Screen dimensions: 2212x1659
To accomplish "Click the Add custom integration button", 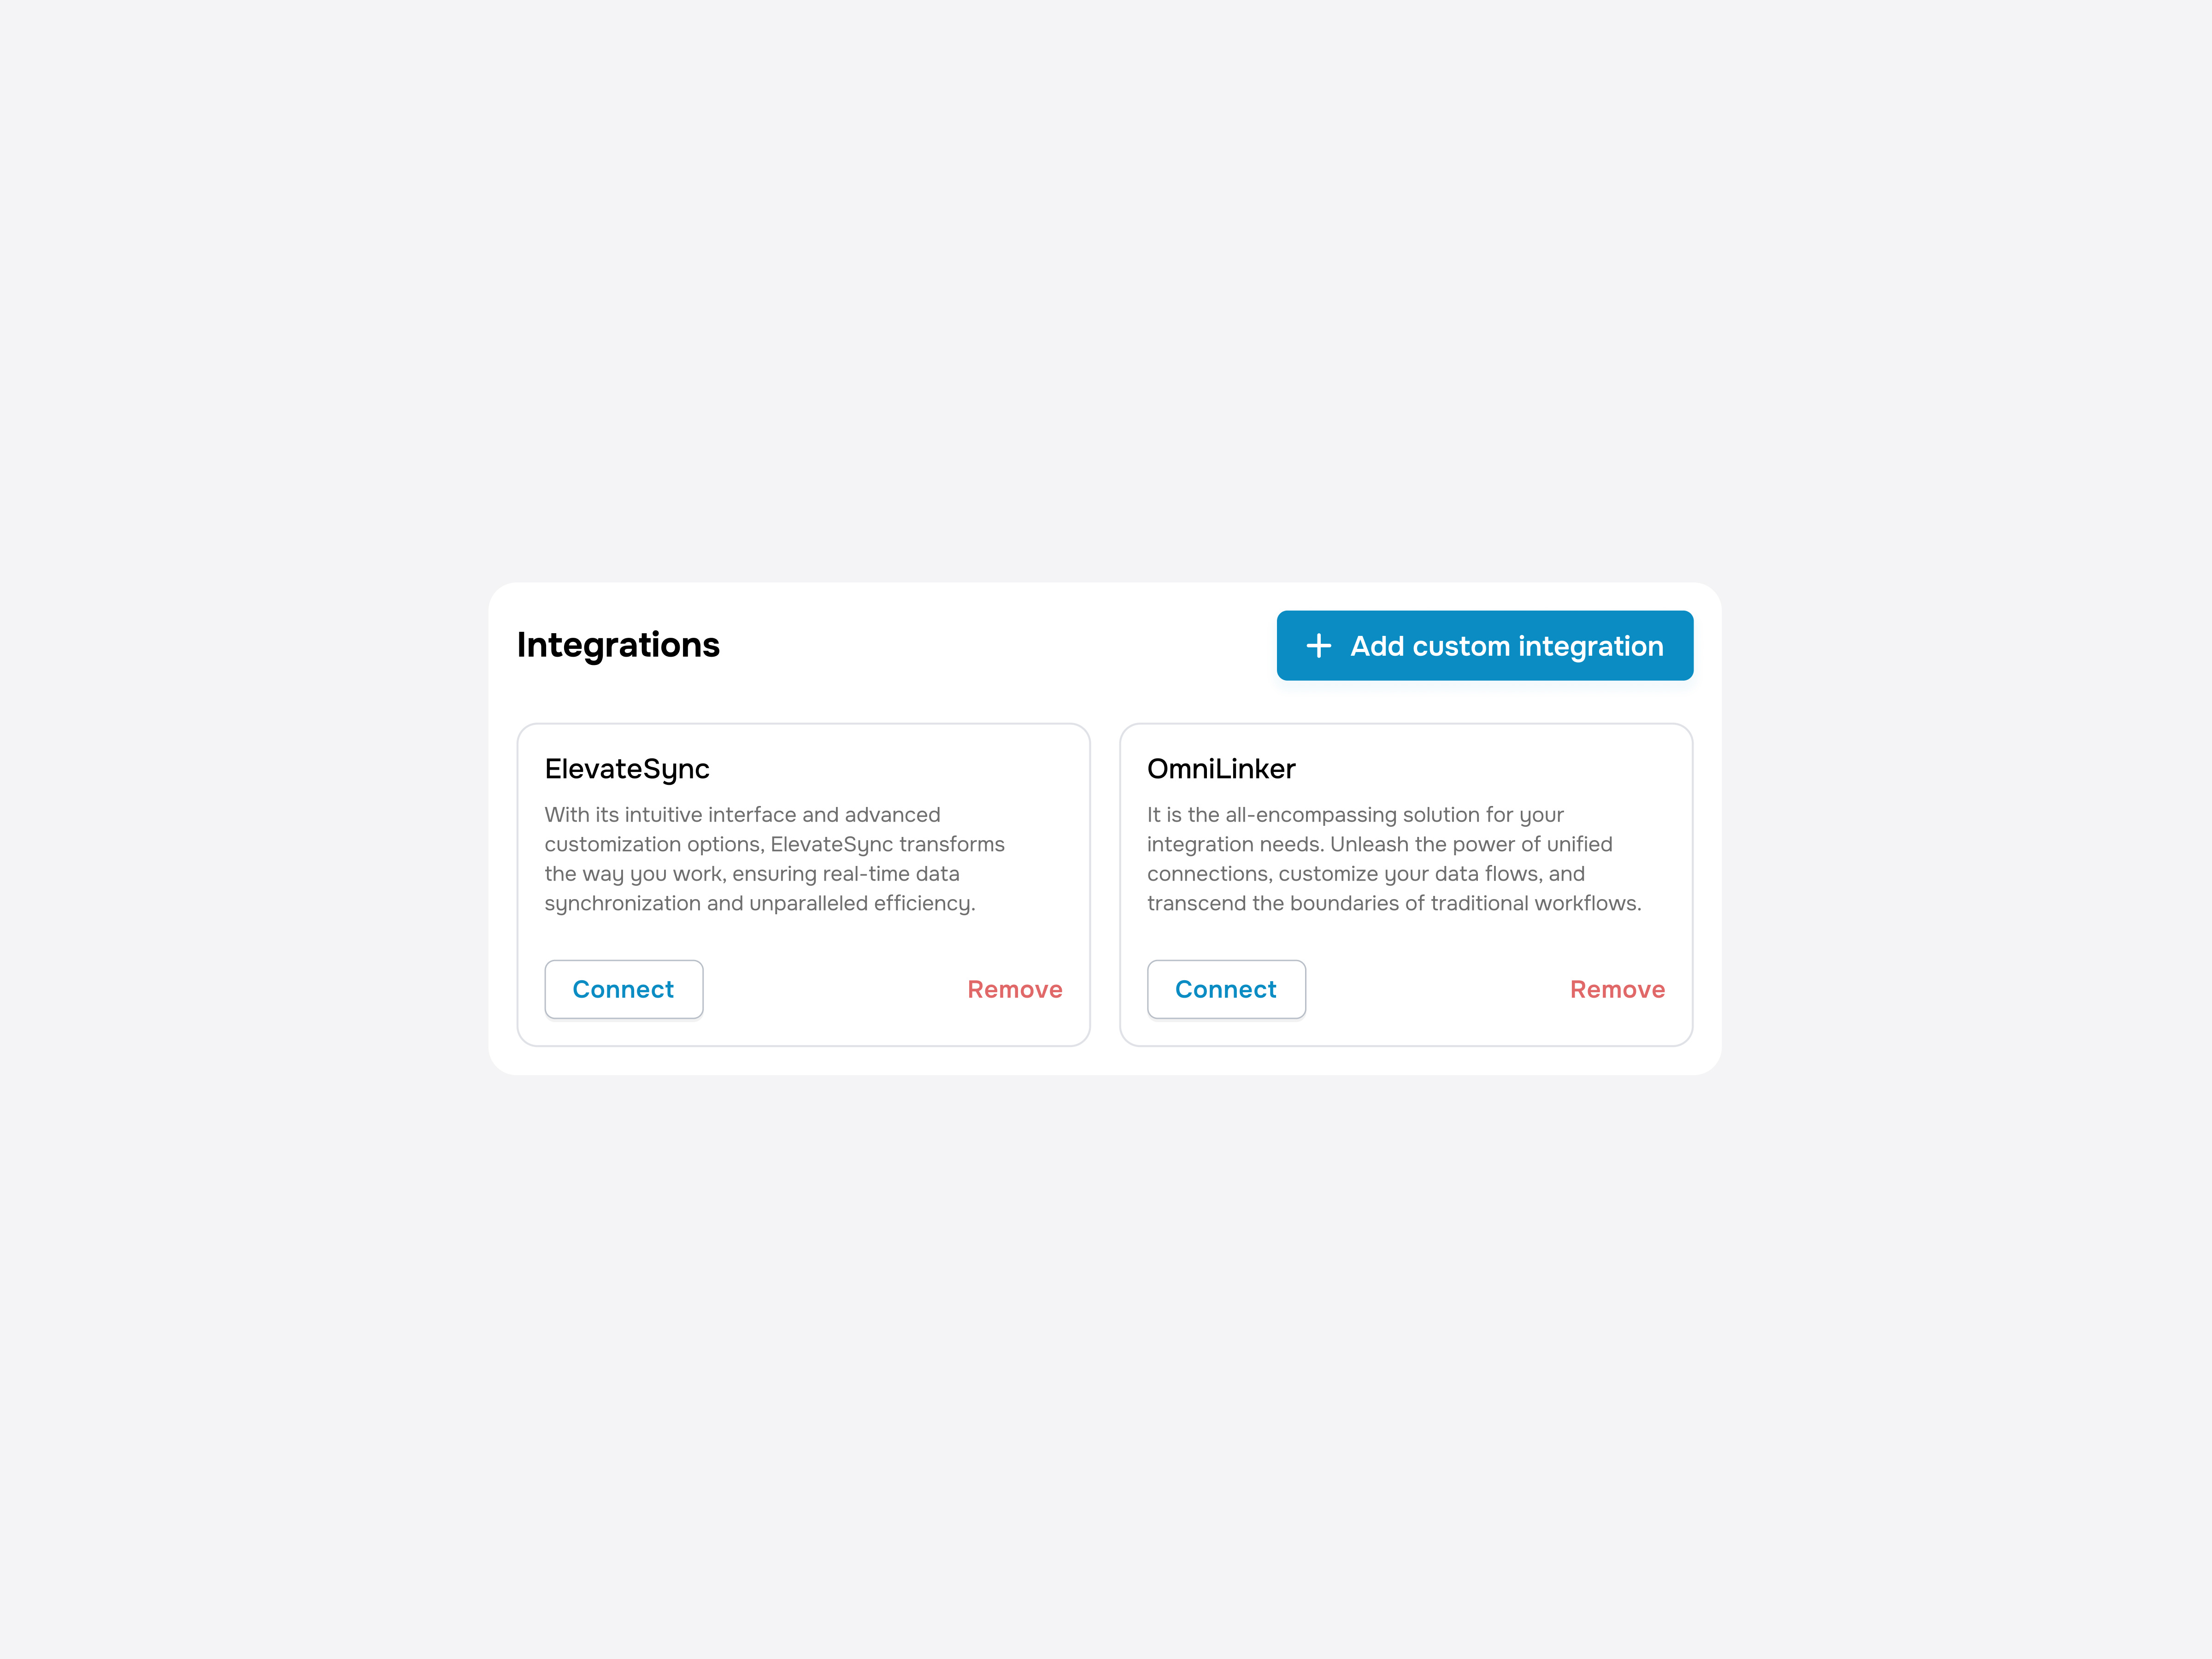I will point(1484,646).
